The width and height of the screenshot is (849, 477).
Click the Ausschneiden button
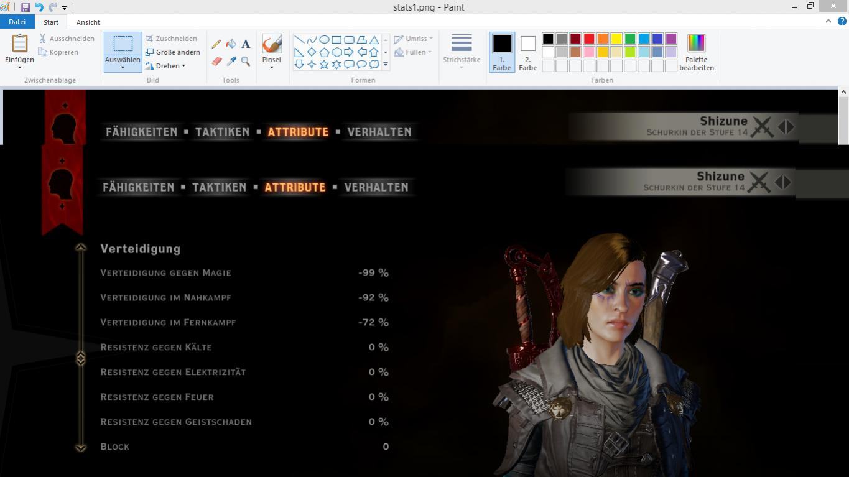[66, 39]
